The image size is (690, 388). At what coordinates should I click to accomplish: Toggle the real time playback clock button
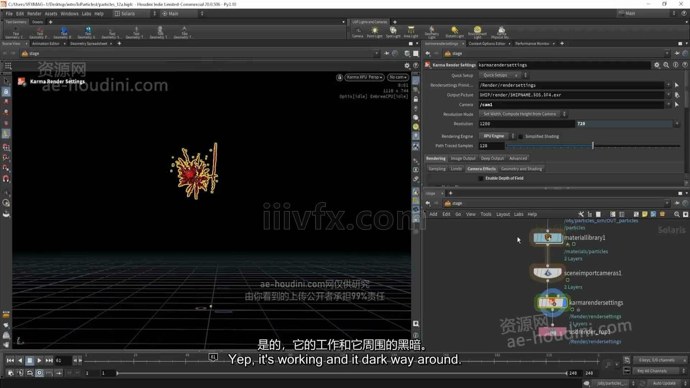39,373
